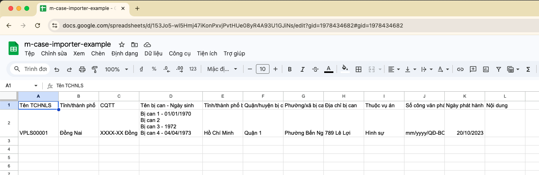Increase font size with plus button
The height and width of the screenshot is (175, 539).
point(275,69)
